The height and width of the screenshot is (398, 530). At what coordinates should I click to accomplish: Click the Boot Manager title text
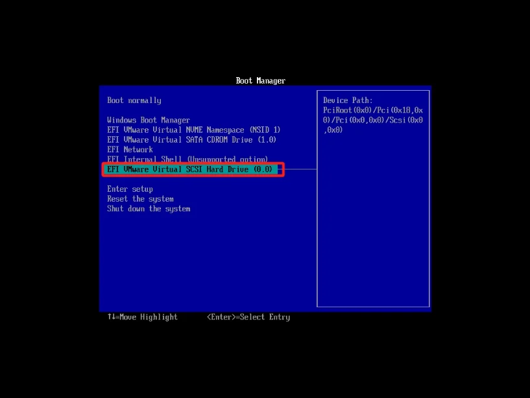260,81
